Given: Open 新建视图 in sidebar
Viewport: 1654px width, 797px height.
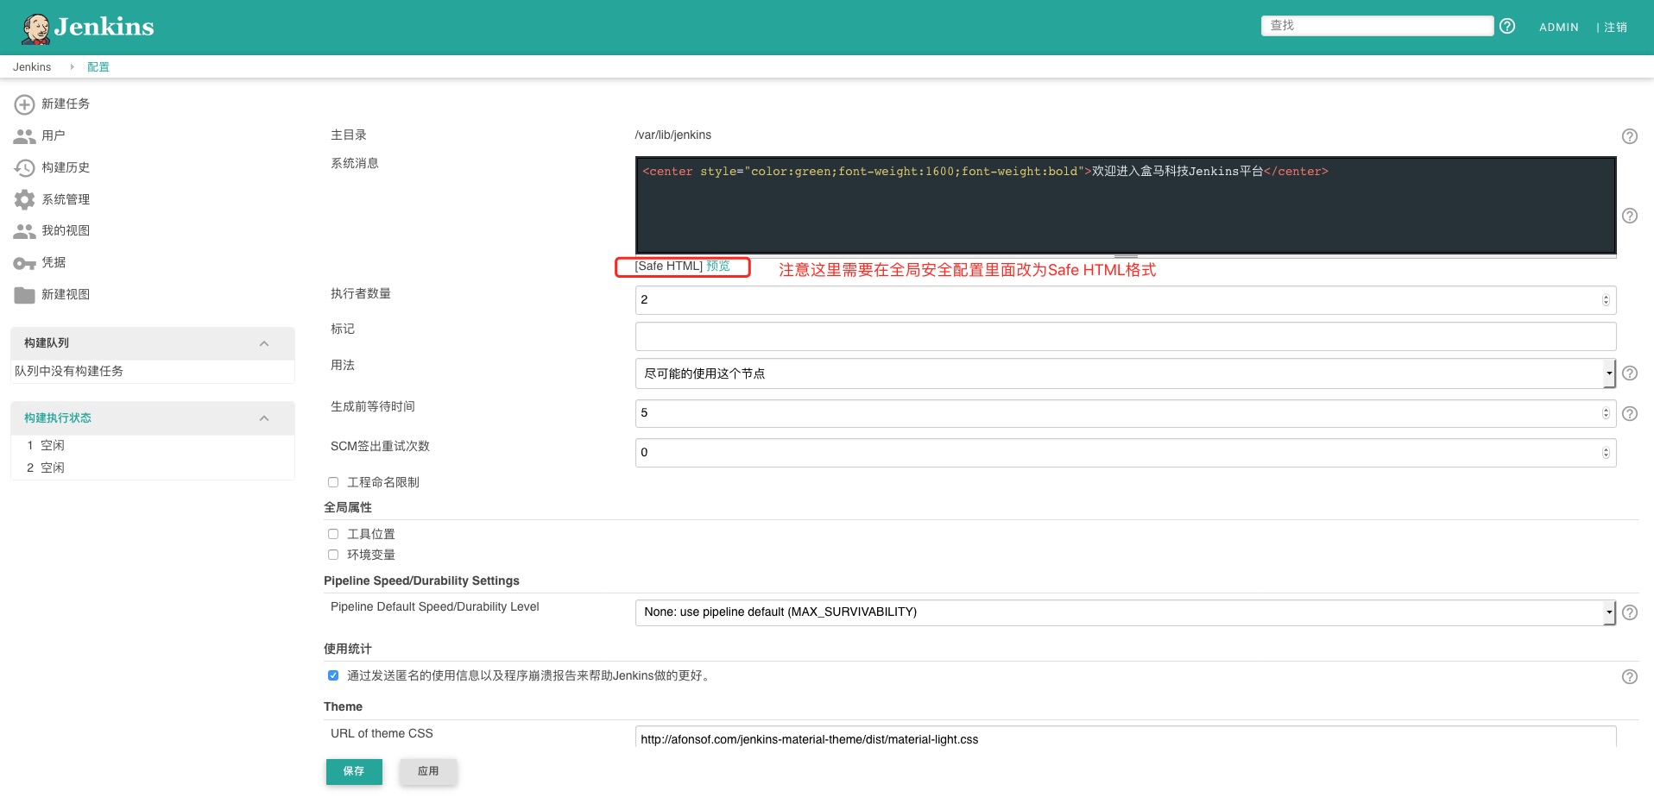Looking at the screenshot, I should 66,294.
